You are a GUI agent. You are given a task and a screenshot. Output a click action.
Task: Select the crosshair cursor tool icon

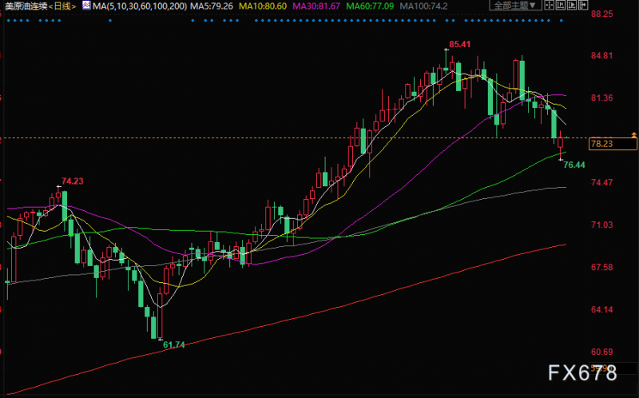click(549, 5)
